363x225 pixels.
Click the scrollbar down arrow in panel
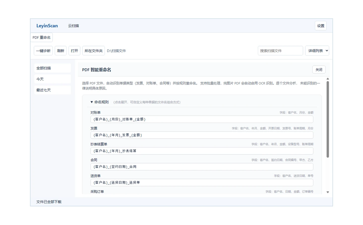[x=328, y=192]
